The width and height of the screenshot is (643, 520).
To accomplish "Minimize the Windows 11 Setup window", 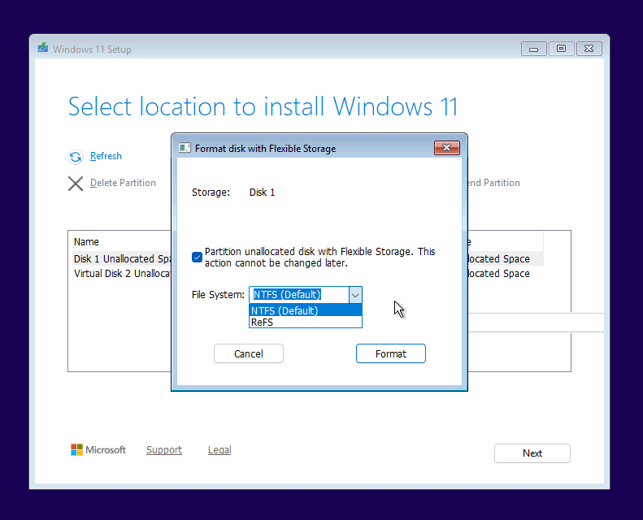I will (x=533, y=49).
